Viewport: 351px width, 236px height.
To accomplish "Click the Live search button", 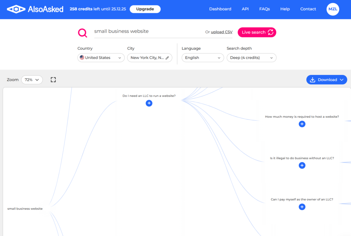I will (x=257, y=32).
